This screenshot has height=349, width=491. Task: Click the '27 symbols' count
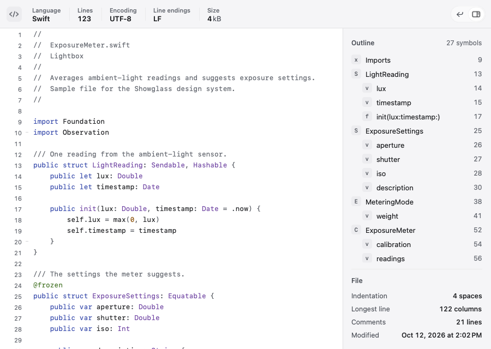(464, 43)
